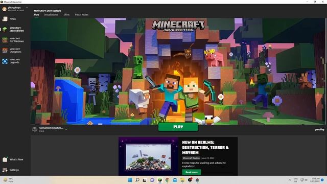Click the Realms article map thumbnail

(x=148, y=157)
